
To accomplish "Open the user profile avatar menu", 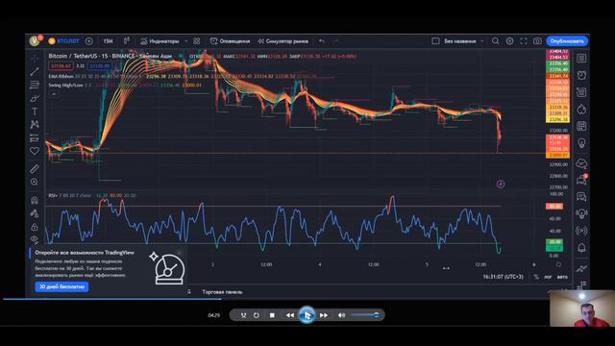I will (x=35, y=40).
